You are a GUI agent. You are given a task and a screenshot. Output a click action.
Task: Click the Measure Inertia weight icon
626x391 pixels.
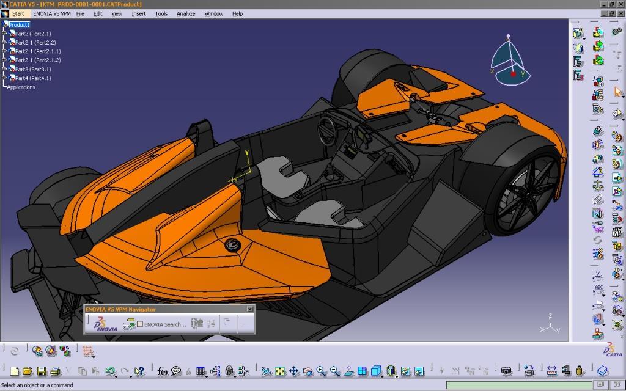(x=580, y=371)
